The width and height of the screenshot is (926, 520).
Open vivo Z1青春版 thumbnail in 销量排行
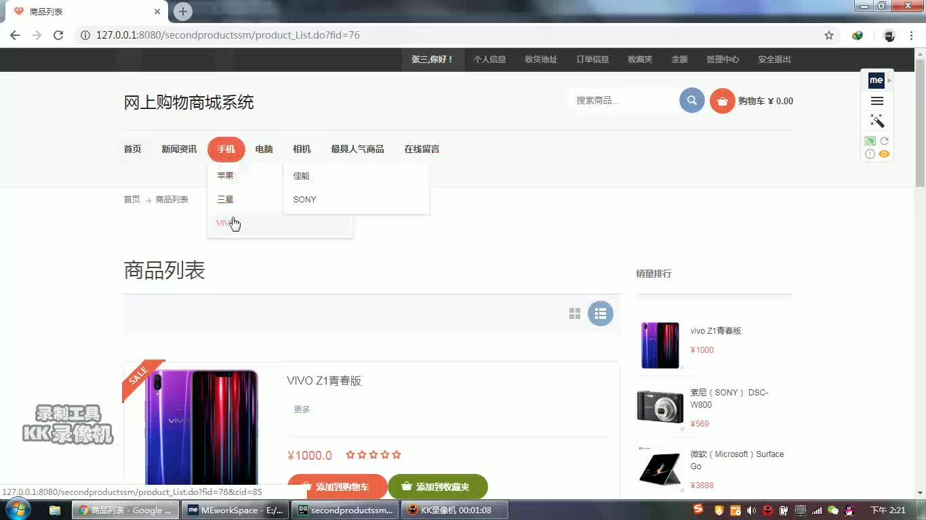pyautogui.click(x=660, y=345)
